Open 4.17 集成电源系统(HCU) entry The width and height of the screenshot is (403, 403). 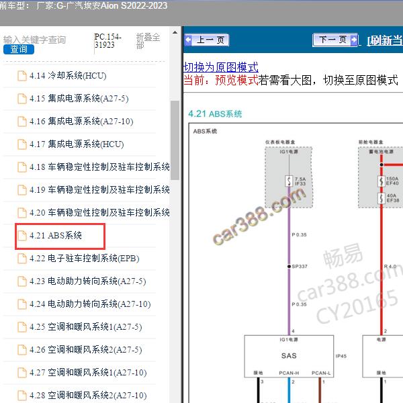tap(77, 144)
